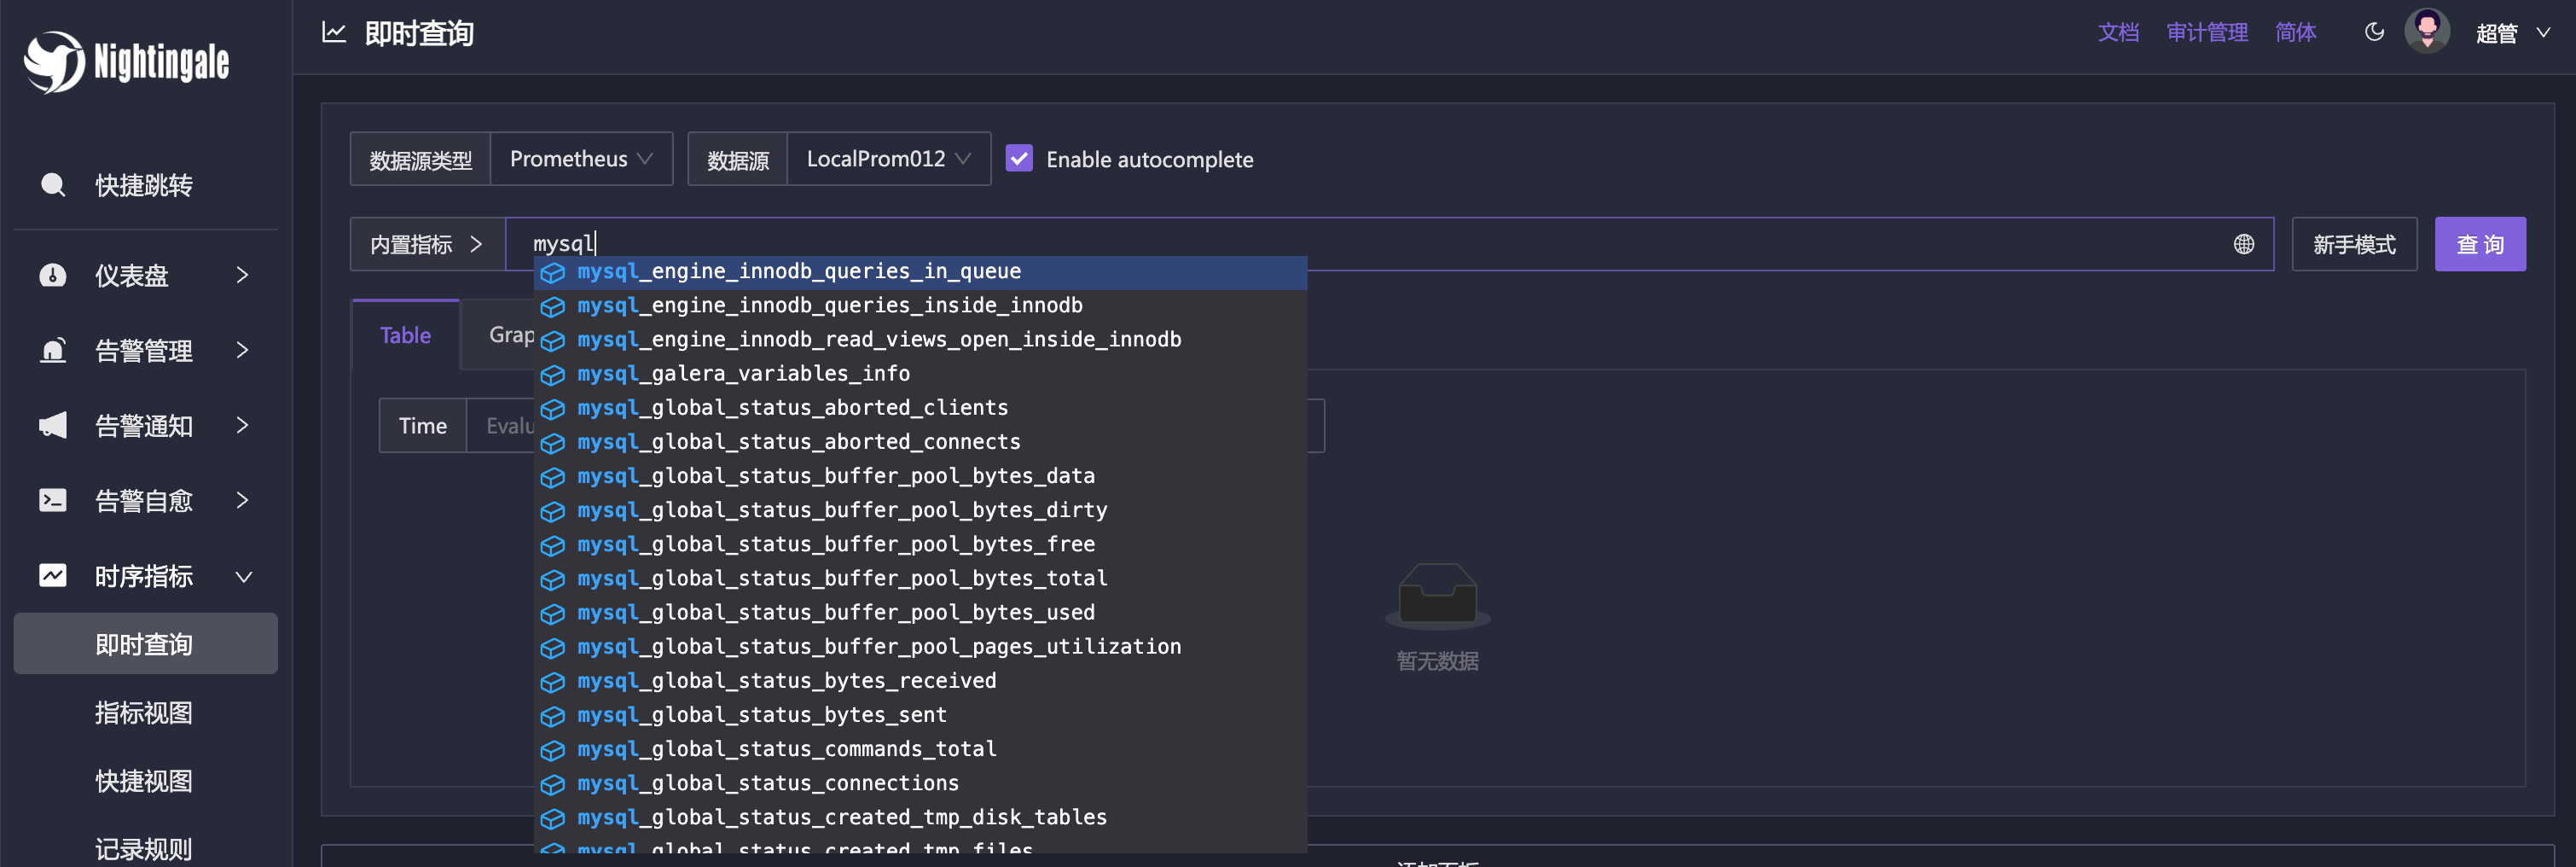Viewport: 2576px width, 867px height.
Task: Toggle dark mode with the moon icon
Action: 2375,31
